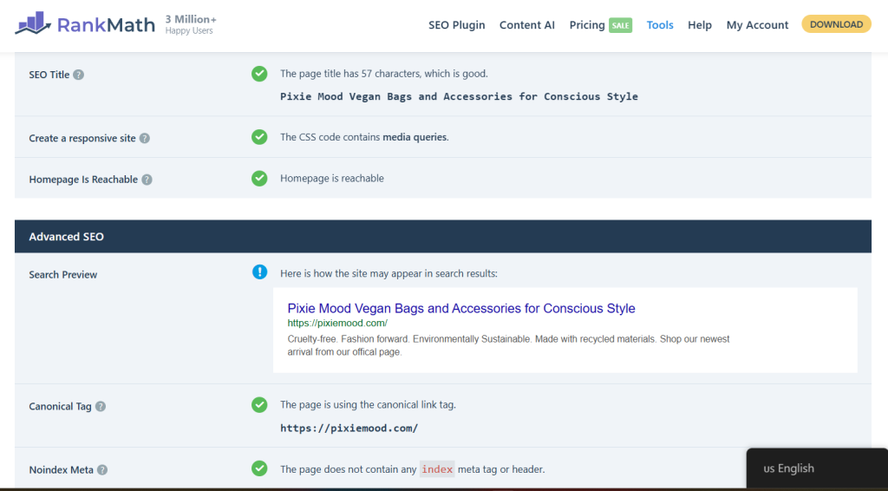Viewport: 888px width, 491px height.
Task: Click help icon next to Create a responsive site
Action: point(145,138)
